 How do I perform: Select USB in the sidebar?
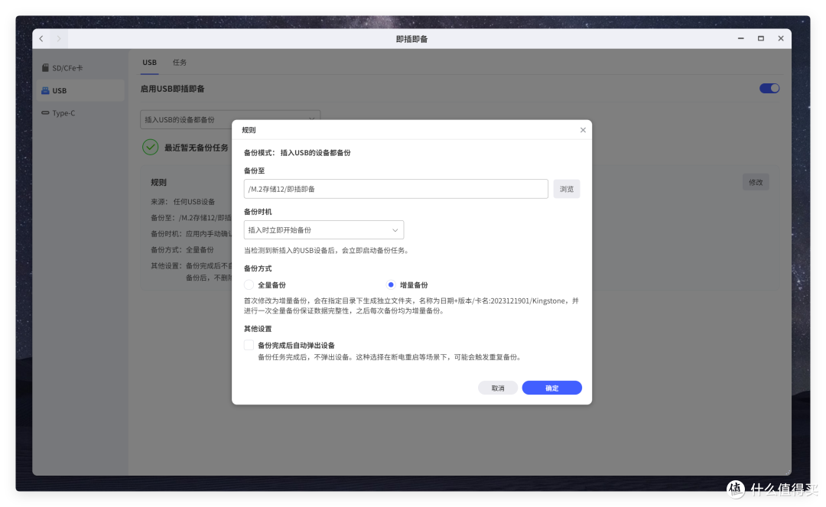(79, 90)
